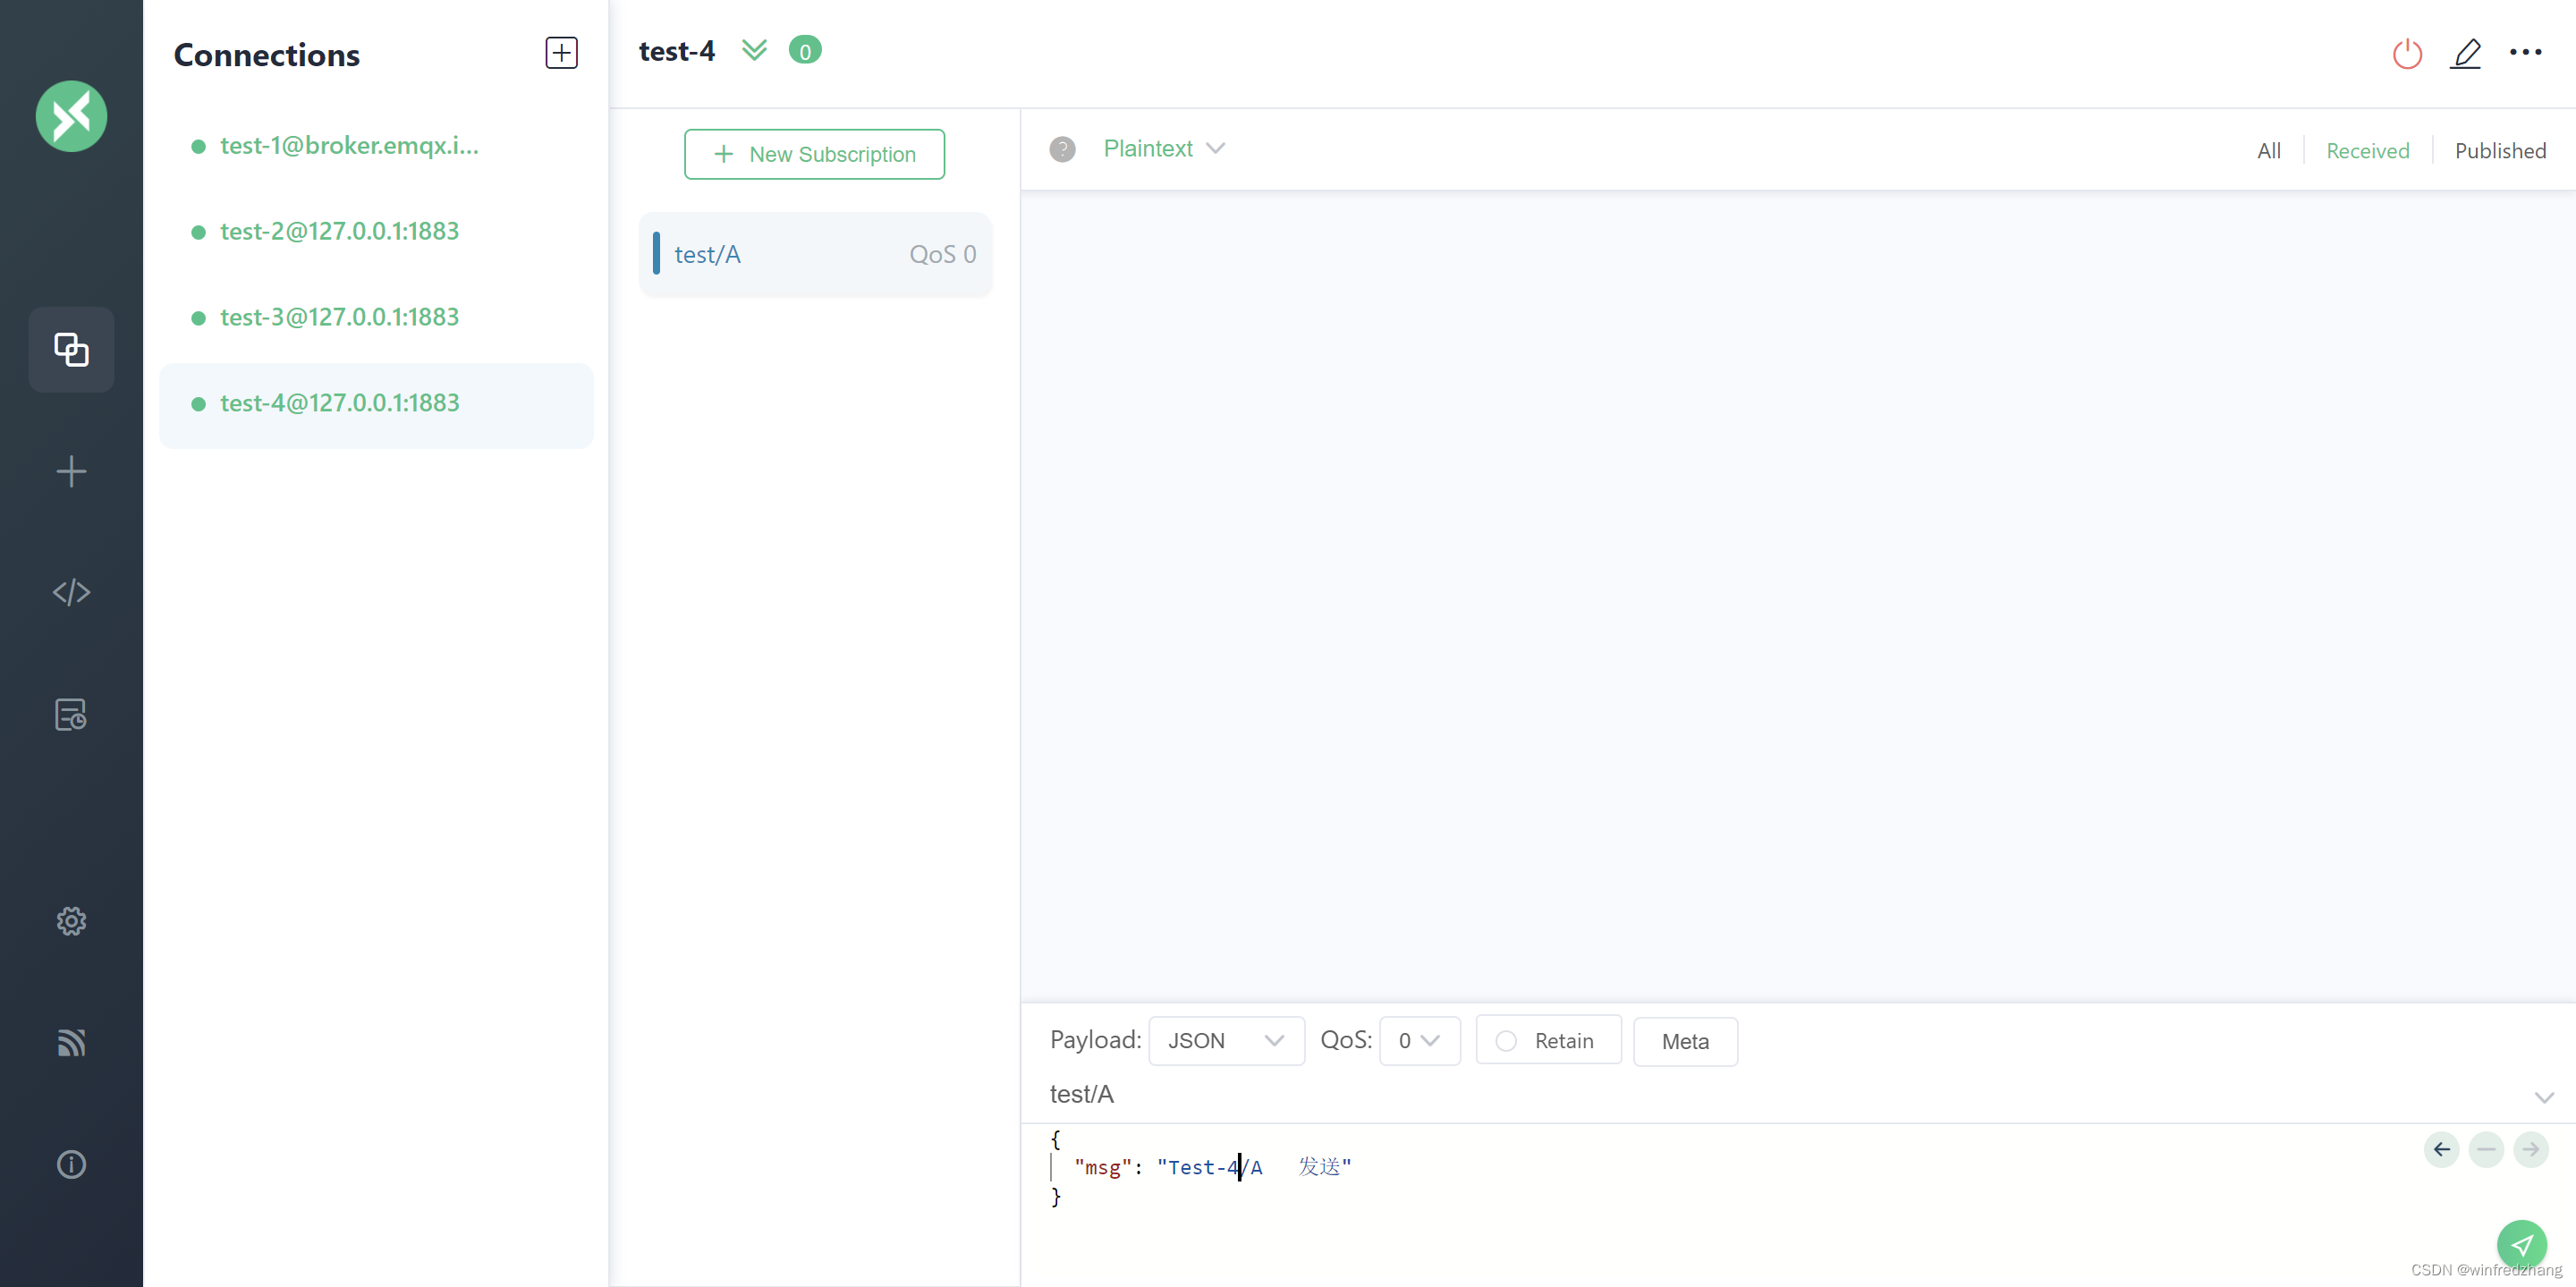2576x1287 pixels.
Task: Go to previous message in payload history
Action: tap(2441, 1149)
